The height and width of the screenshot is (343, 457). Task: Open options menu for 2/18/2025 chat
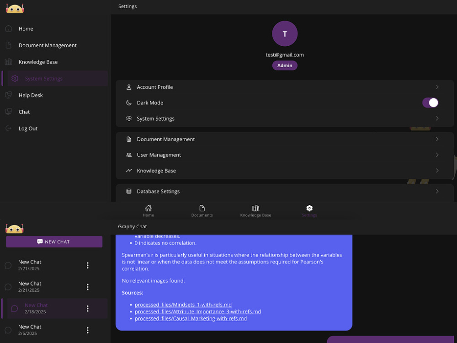[x=87, y=308]
